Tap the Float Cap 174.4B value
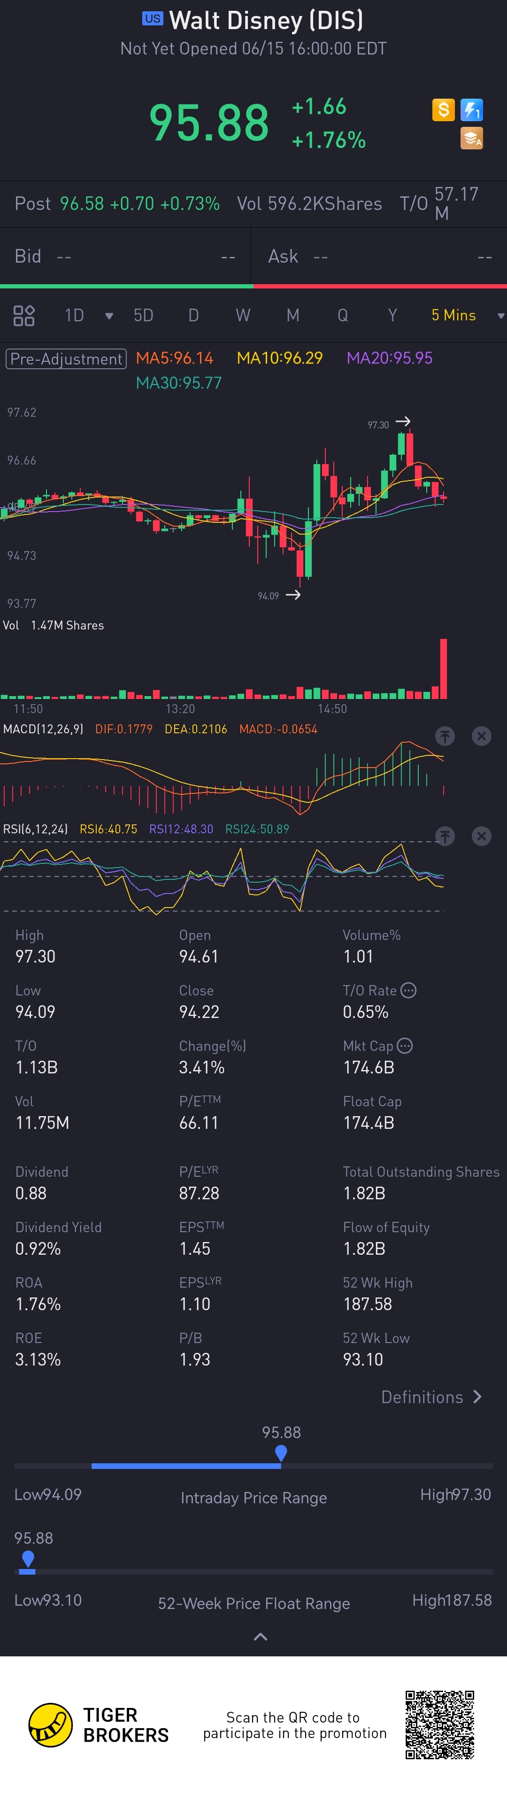507x1794 pixels. [369, 1123]
